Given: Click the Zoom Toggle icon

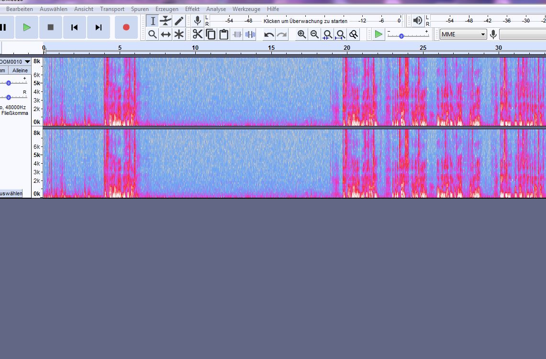Looking at the screenshot, I should pyautogui.click(x=354, y=34).
